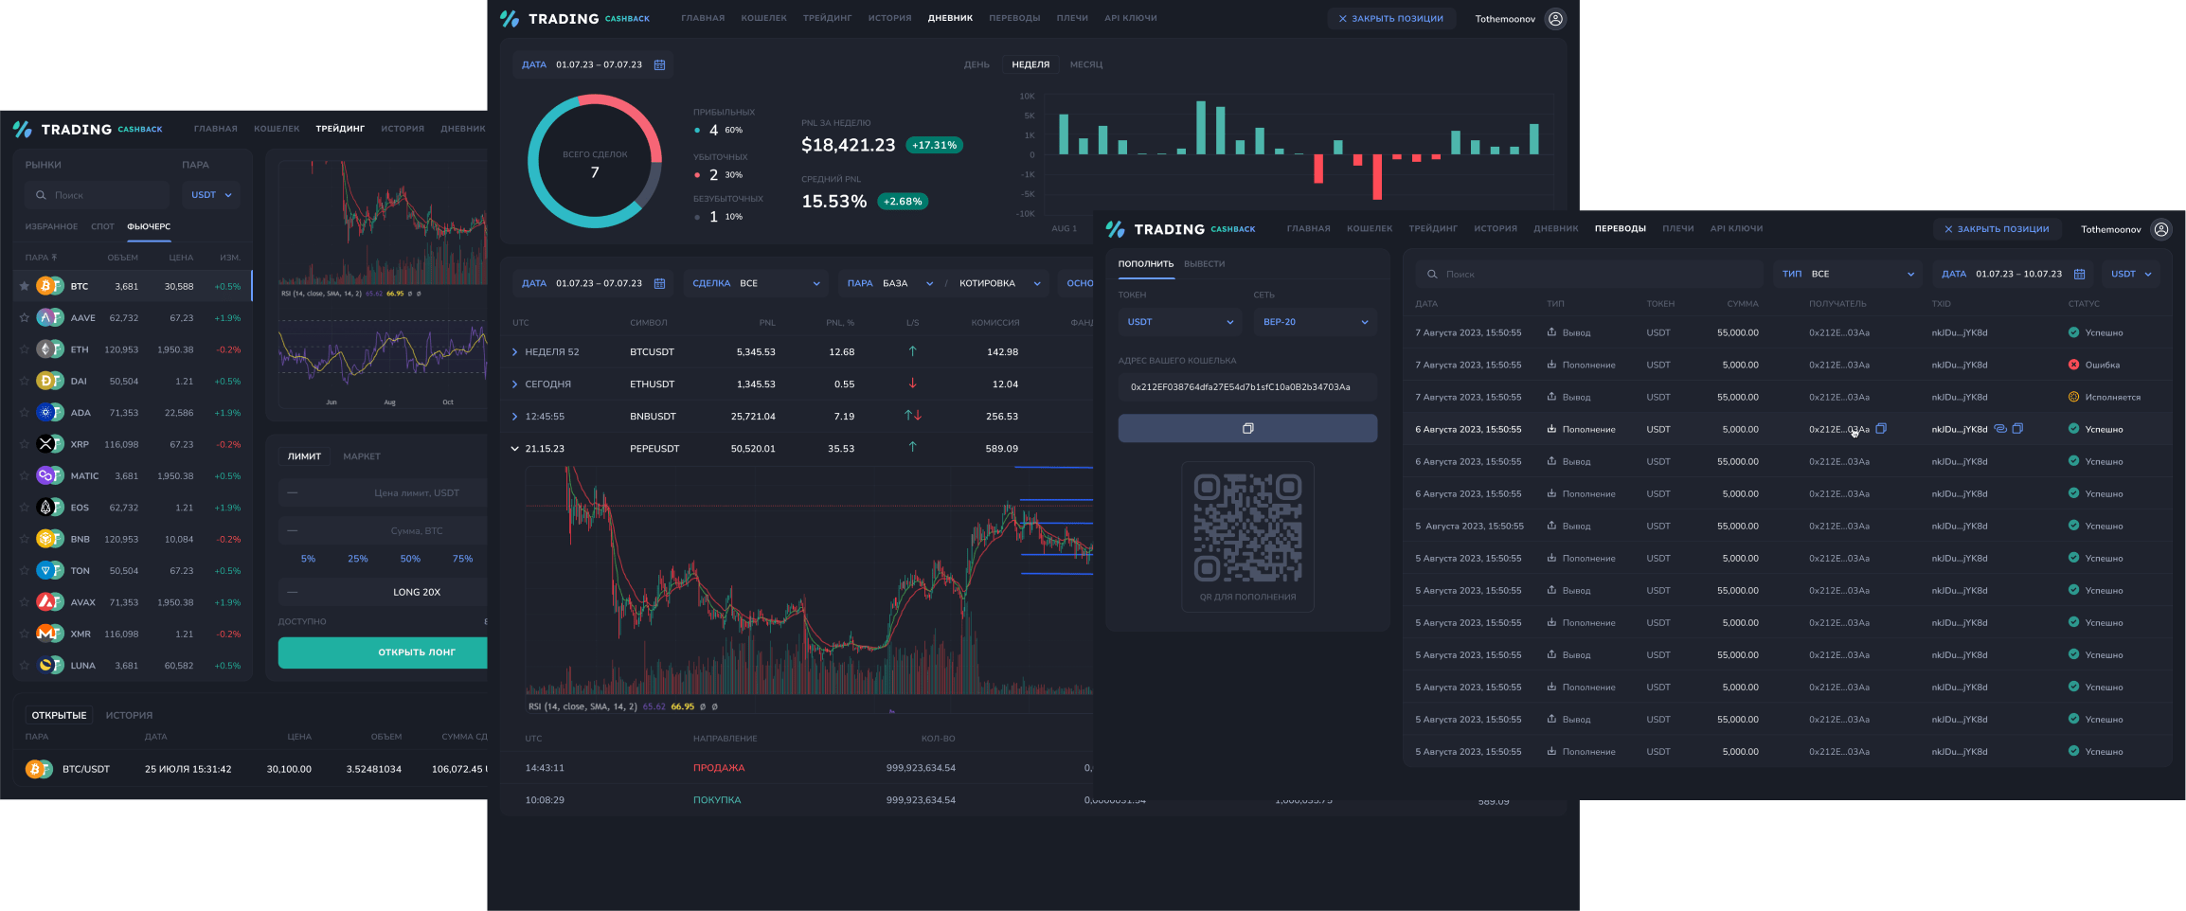This screenshot has width=2186, height=911.
Task: Click wide copy button under wallet address
Action: [1247, 428]
